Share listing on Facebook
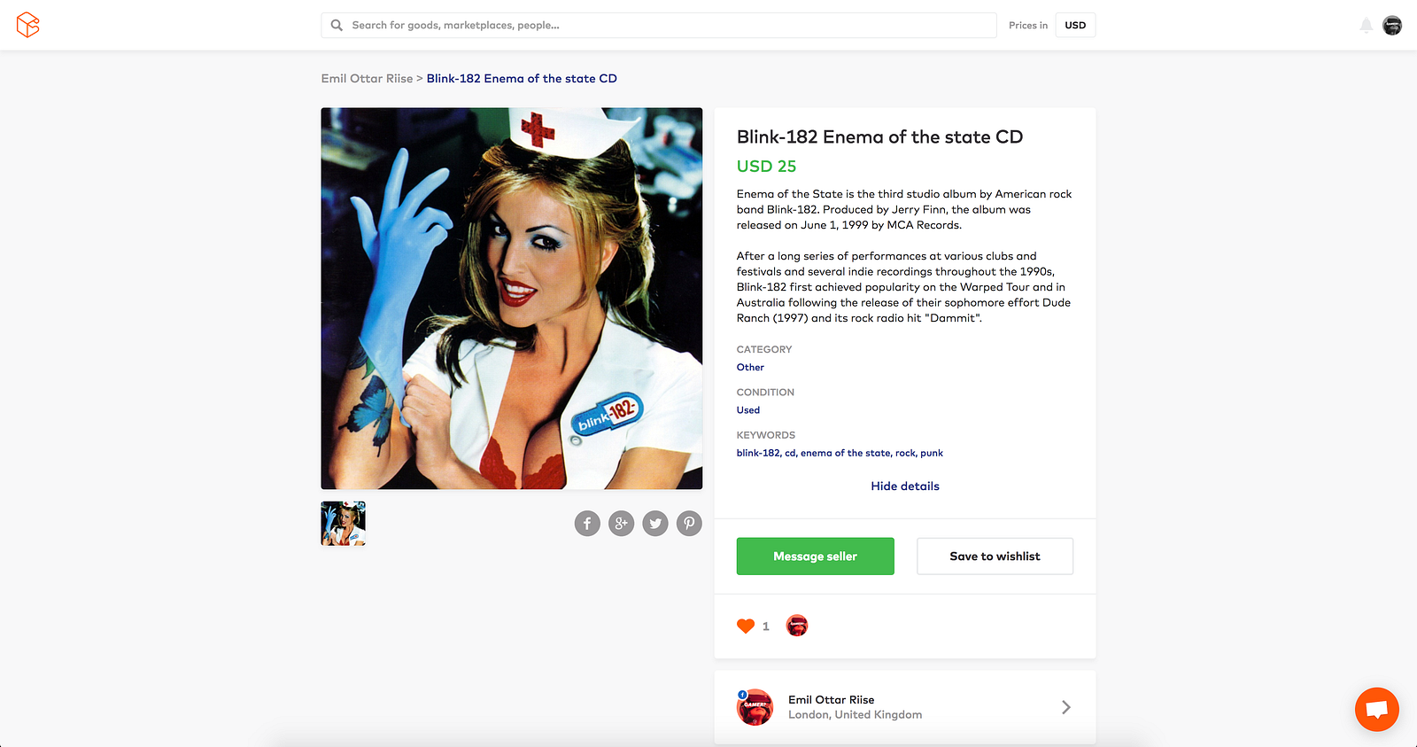This screenshot has height=747, width=1417. [587, 524]
